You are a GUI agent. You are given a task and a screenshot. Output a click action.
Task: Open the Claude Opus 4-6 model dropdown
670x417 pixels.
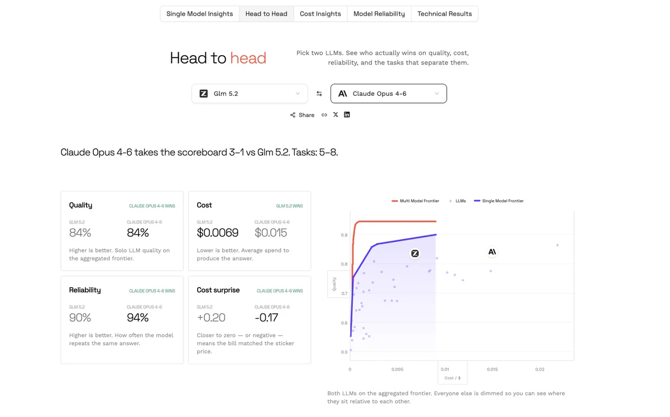(389, 94)
